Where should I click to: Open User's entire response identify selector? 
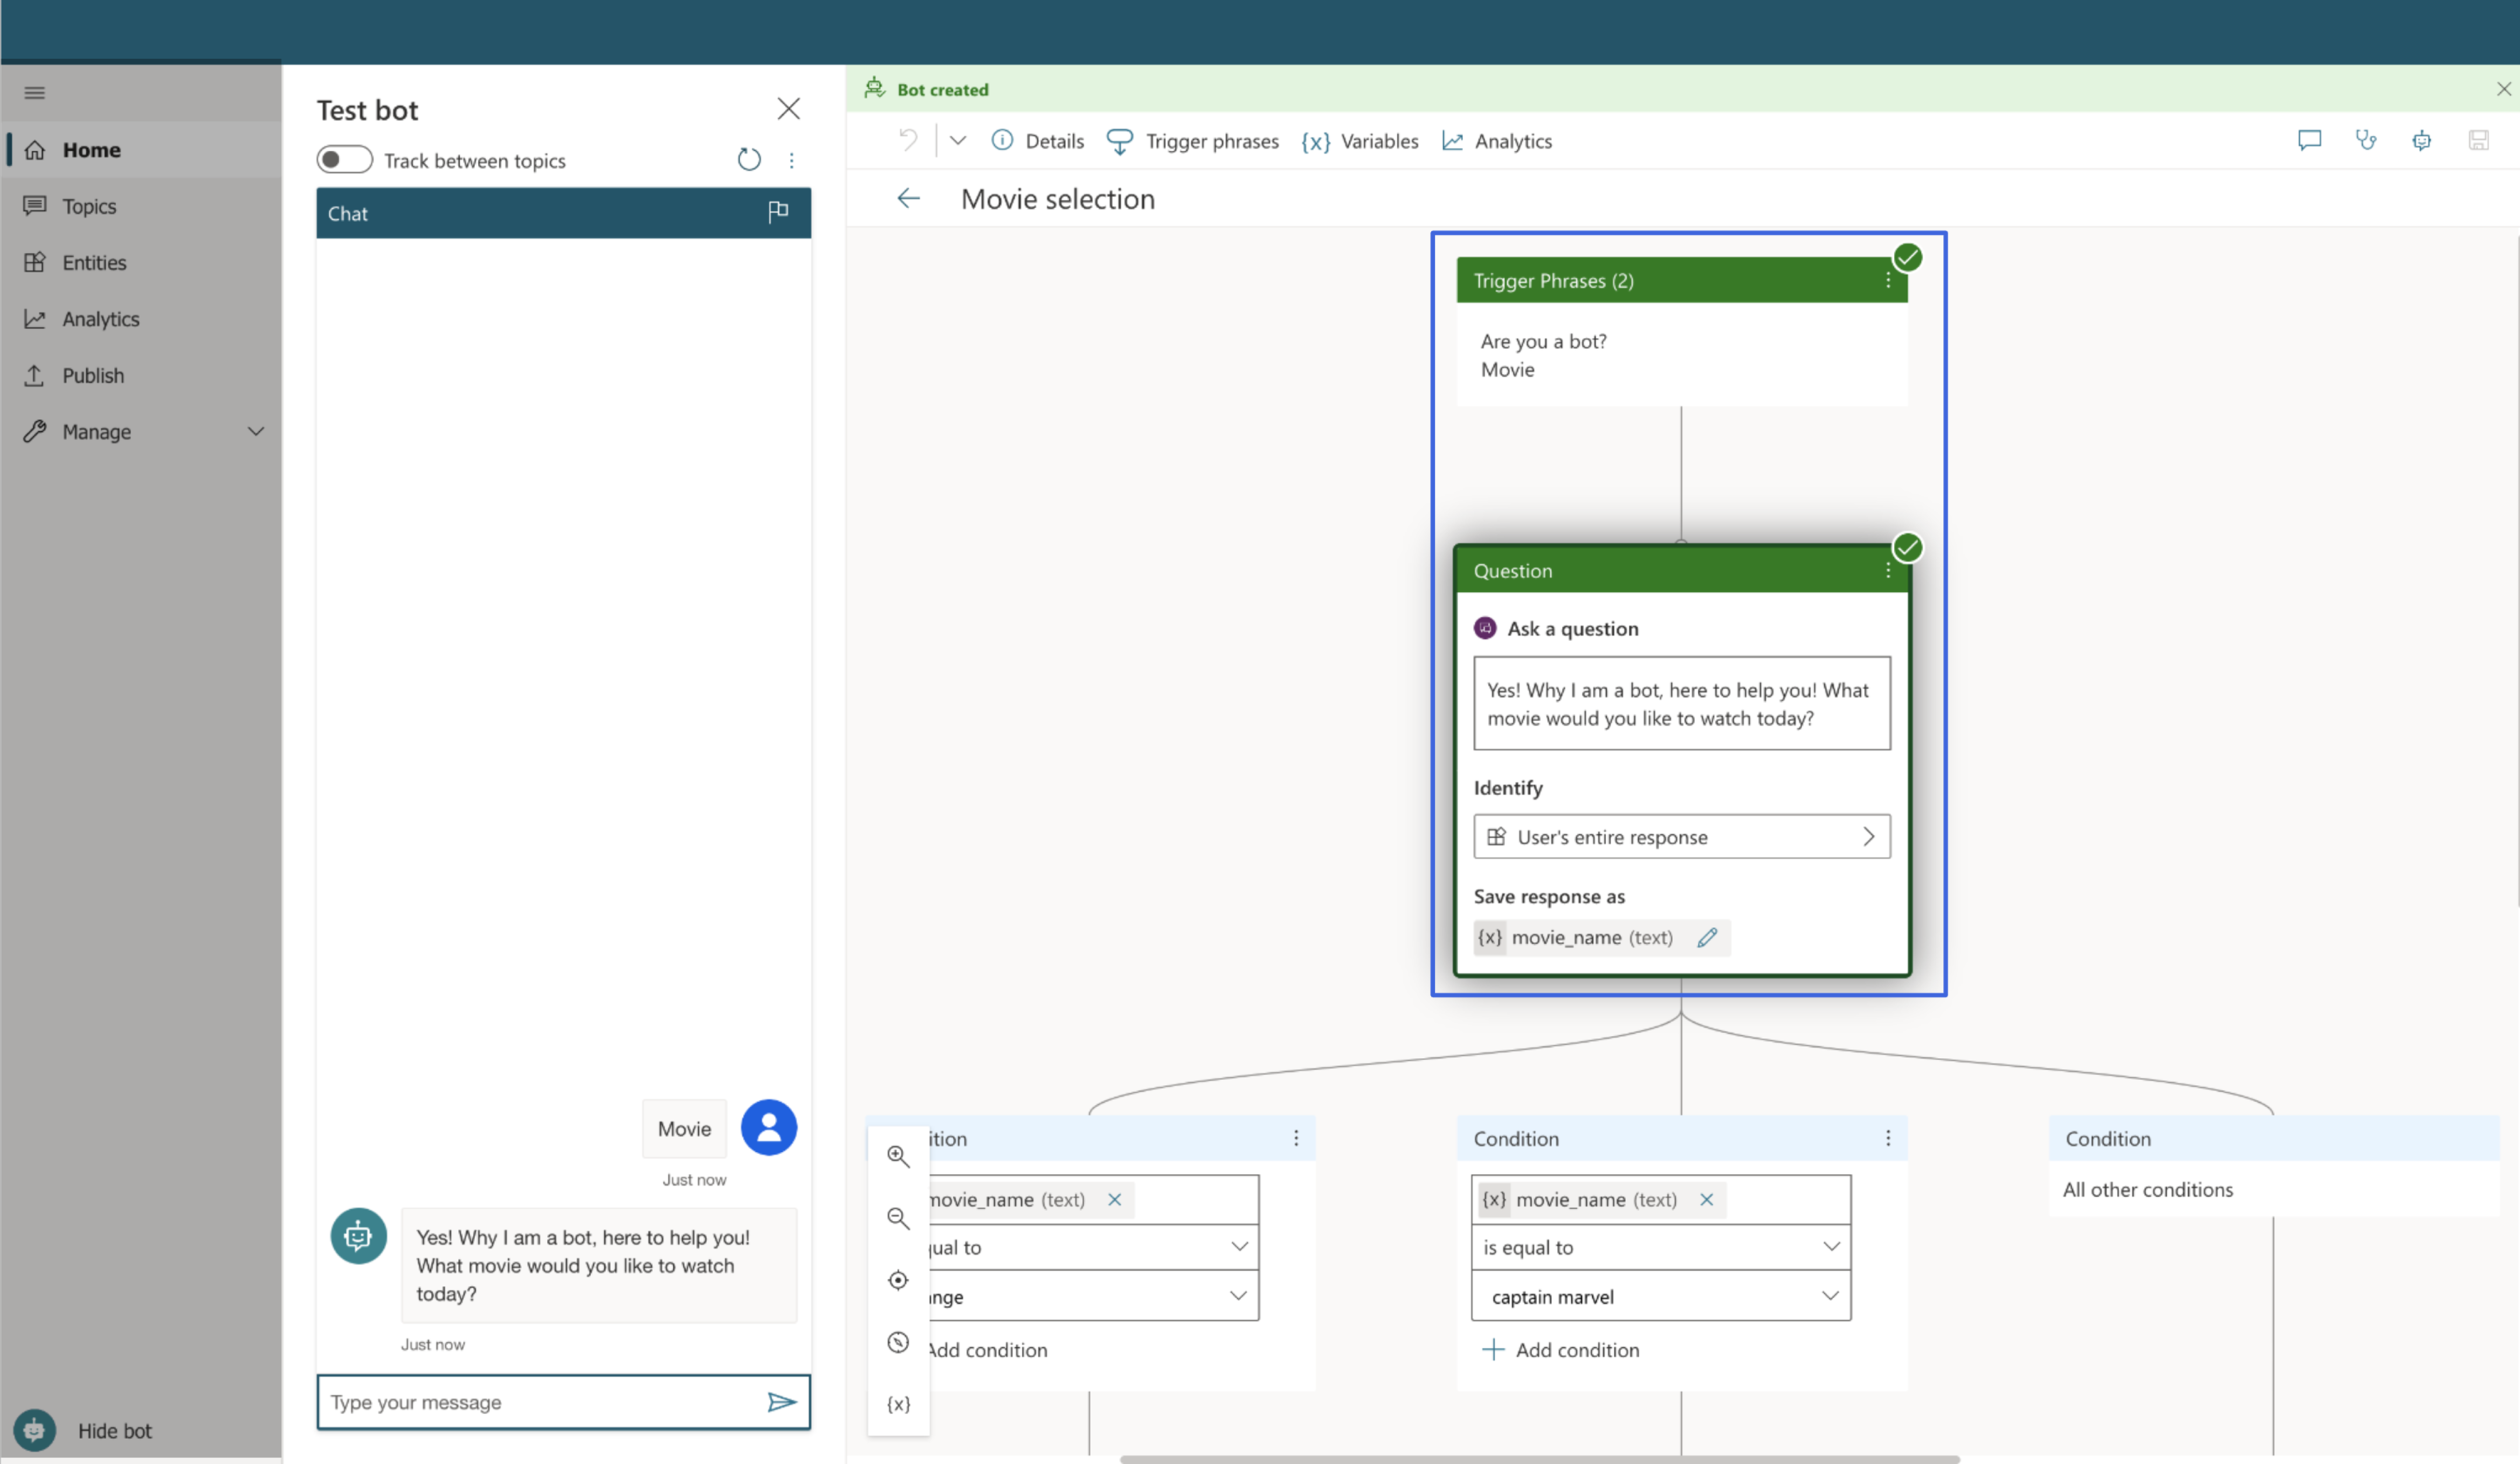pos(1682,836)
